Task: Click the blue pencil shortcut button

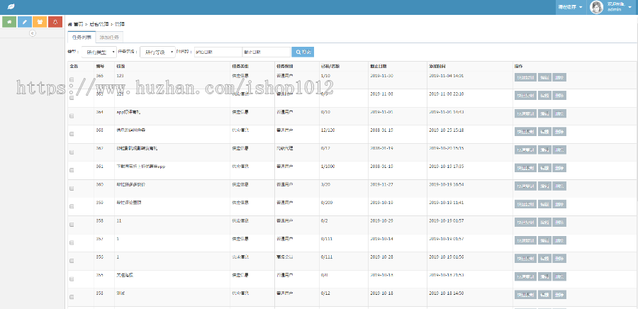Action: pyautogui.click(x=24, y=21)
